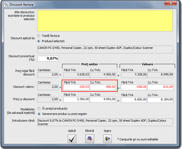Click the yellow 'Alte discounturi' text area
The height and width of the screenshot is (149, 182).
(105, 20)
